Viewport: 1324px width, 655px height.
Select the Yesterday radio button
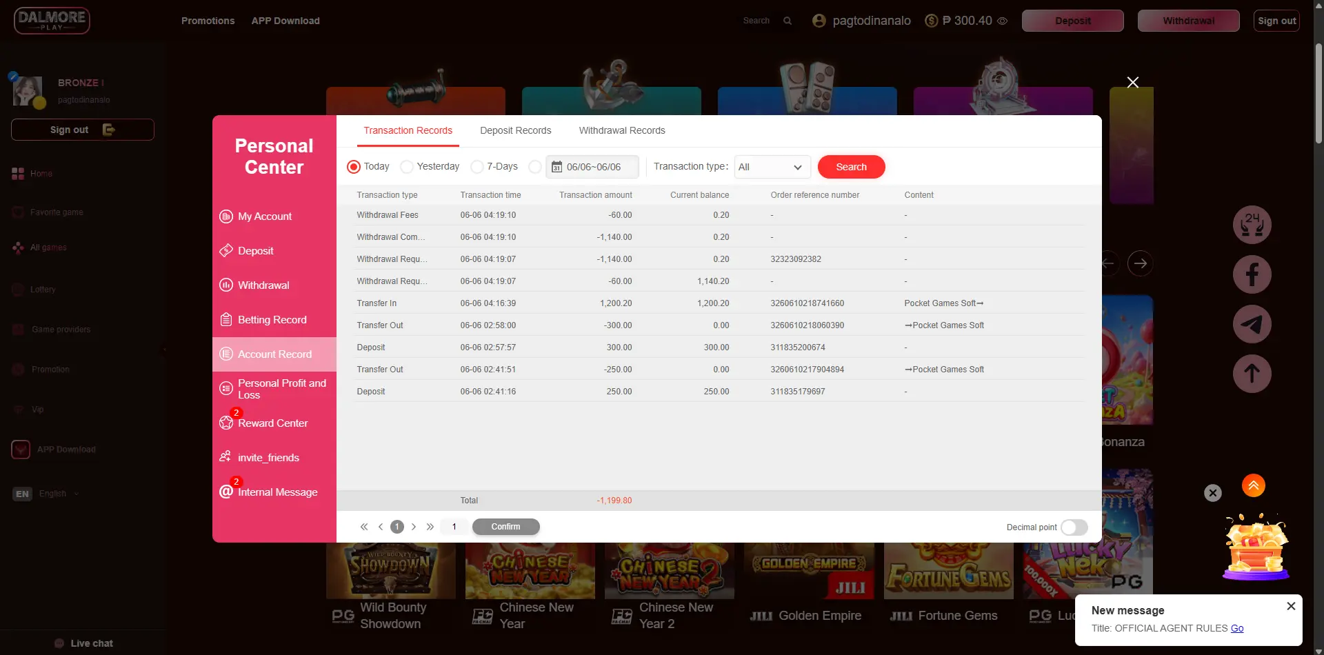(x=407, y=167)
